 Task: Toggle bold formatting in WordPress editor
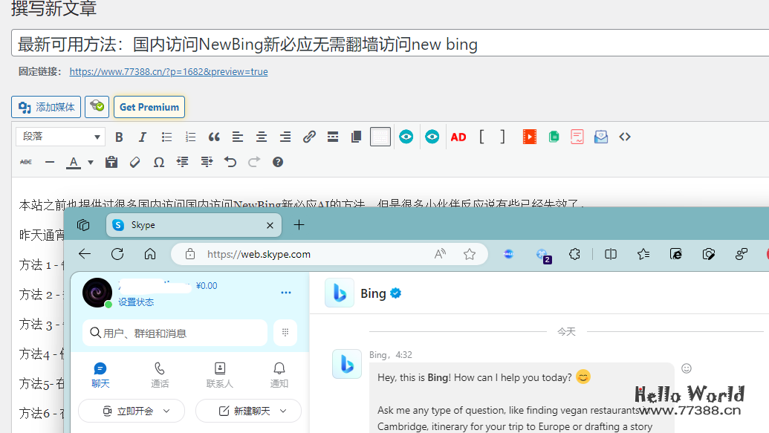pos(119,137)
